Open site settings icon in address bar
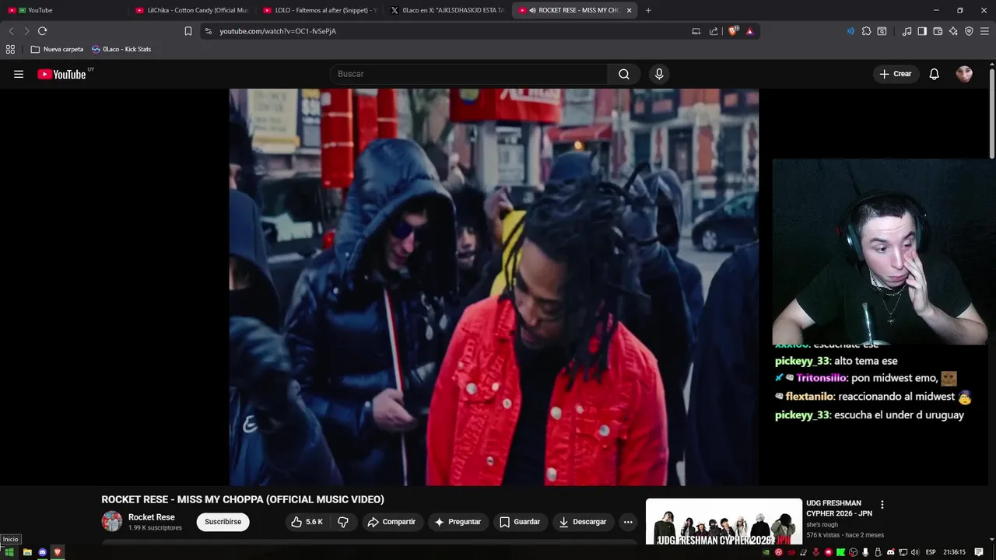This screenshot has height=560, width=996. click(x=208, y=31)
